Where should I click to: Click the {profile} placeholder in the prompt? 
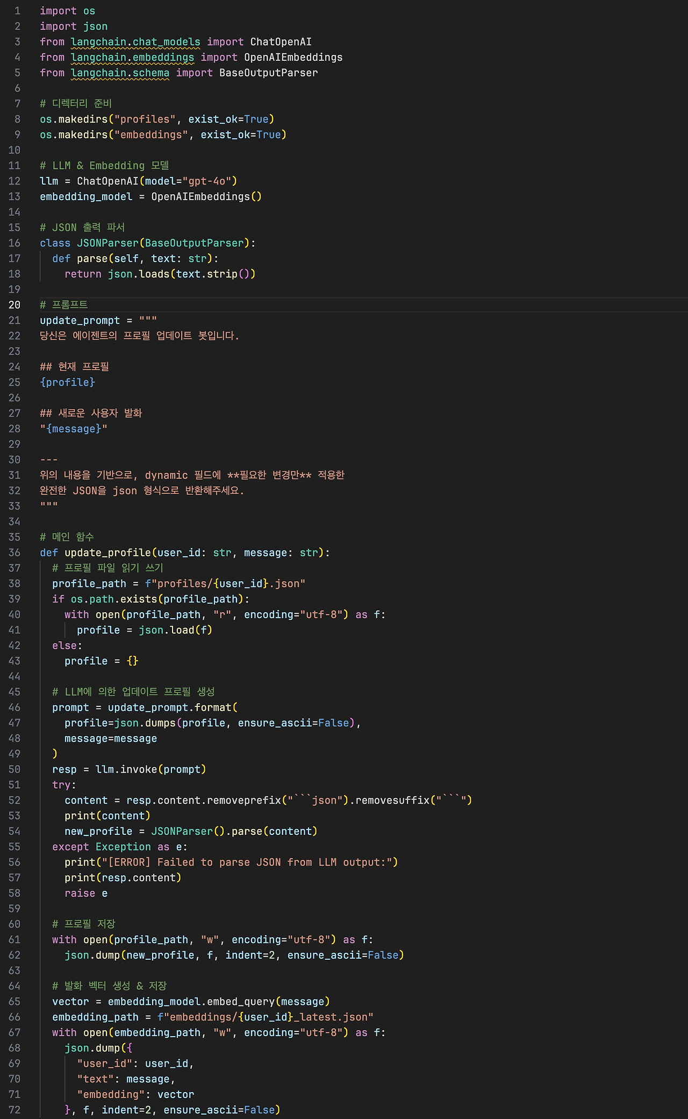point(67,383)
